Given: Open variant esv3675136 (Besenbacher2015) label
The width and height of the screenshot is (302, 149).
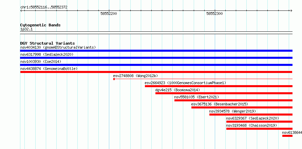Looking at the screenshot, I should (220, 104).
